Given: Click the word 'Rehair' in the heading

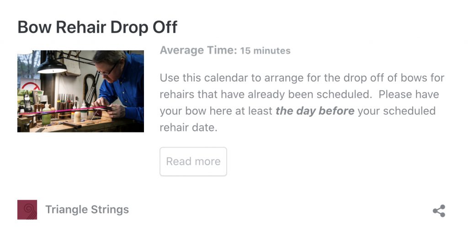Looking at the screenshot, I should click(81, 27).
